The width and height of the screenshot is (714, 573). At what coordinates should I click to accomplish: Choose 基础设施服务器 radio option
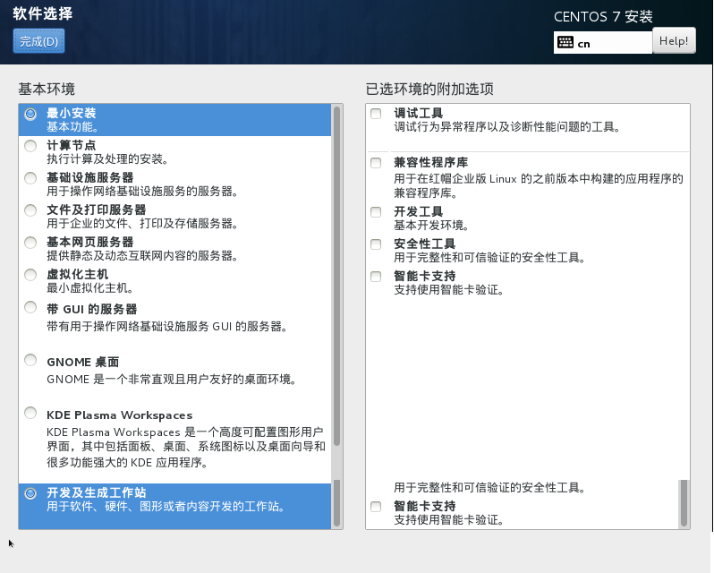[30, 178]
